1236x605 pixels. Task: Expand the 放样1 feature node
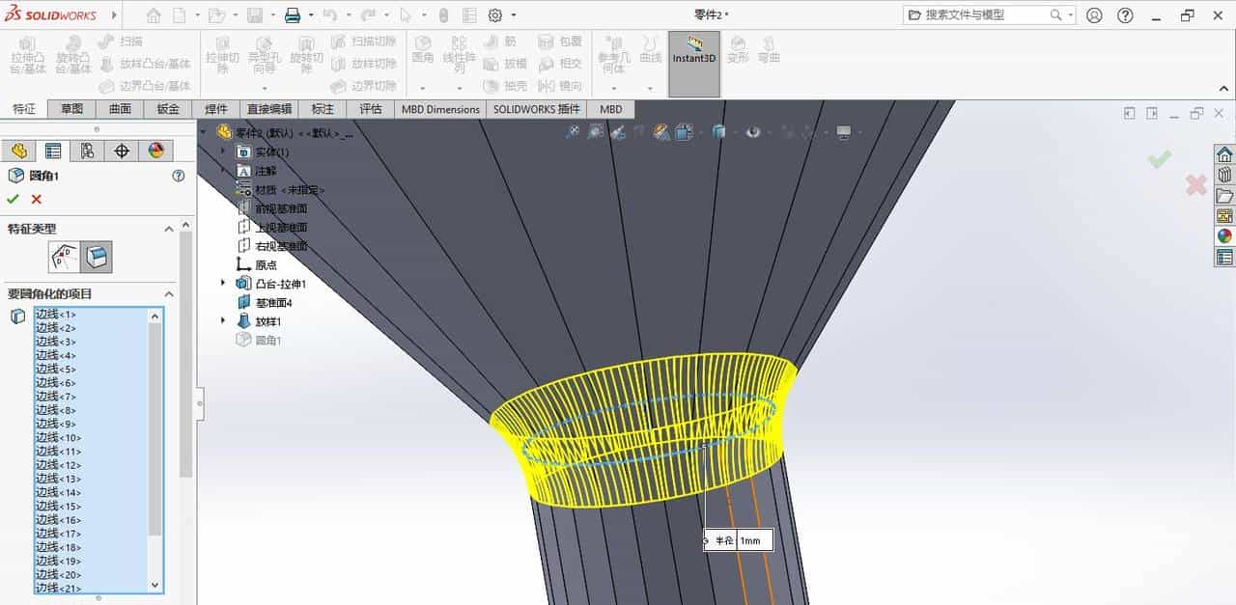[223, 320]
